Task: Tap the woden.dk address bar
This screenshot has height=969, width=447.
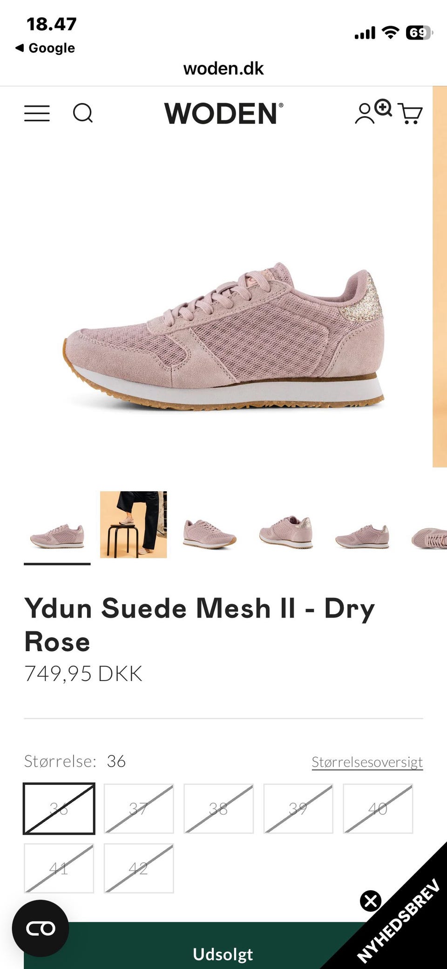Action: pos(223,69)
